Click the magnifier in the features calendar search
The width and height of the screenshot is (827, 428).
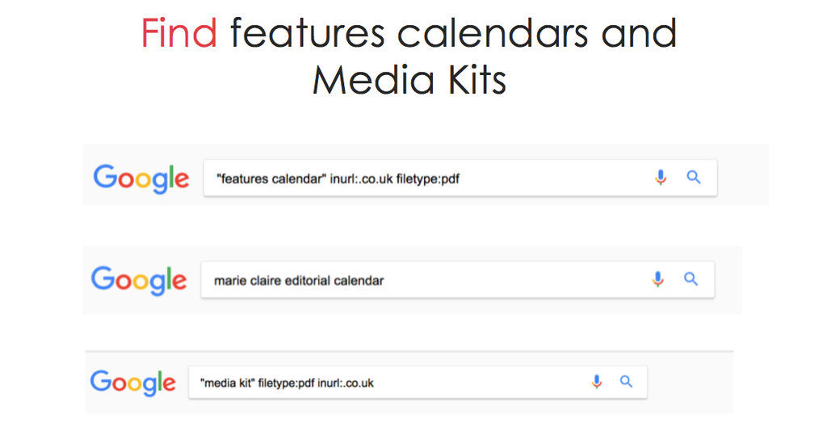coord(694,178)
